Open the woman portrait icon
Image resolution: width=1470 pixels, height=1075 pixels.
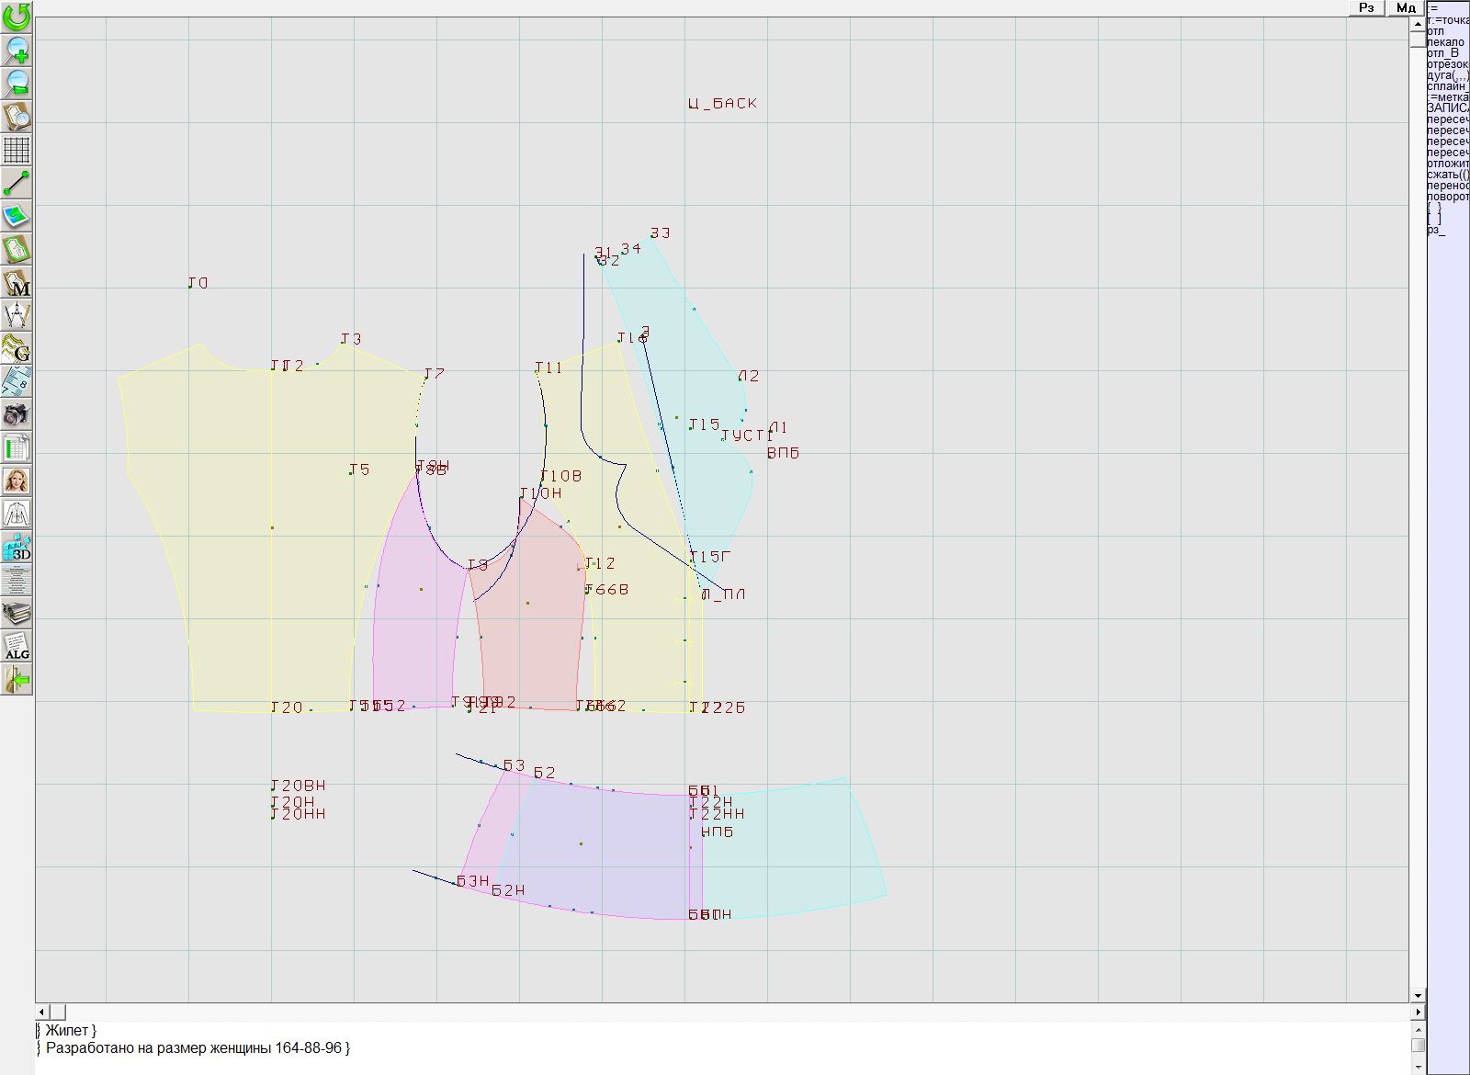pyautogui.click(x=17, y=481)
